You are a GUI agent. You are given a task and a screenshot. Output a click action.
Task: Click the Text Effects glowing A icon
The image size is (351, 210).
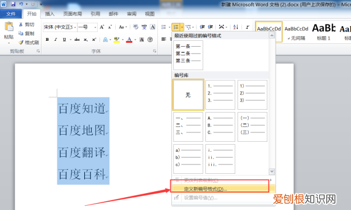pos(105,40)
